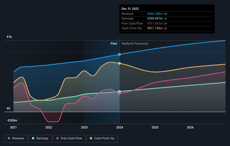Click the €0 y-axis label
The height and width of the screenshot is (146, 230).
coord(8,108)
